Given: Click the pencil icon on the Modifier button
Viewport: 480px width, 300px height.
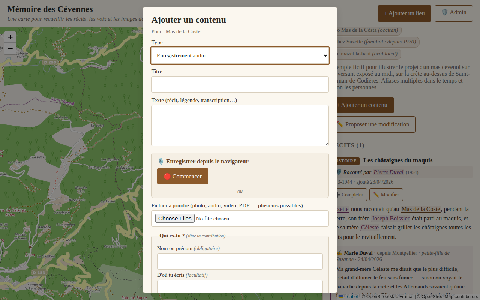Looking at the screenshot, I should [376, 194].
